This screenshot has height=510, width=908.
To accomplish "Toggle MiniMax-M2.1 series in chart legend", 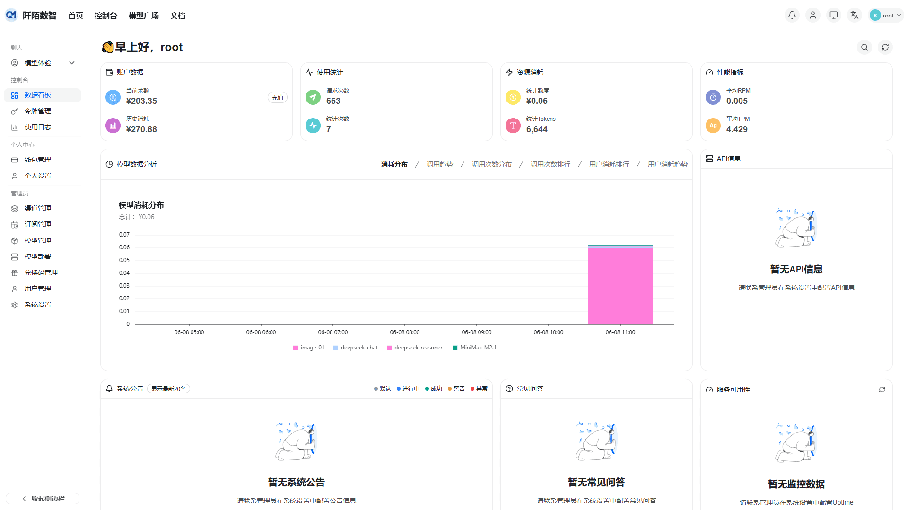I will (x=474, y=348).
